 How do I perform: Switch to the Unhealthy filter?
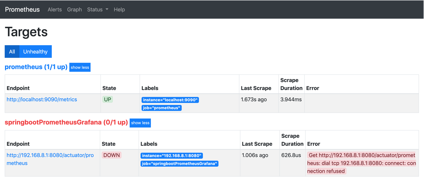[35, 51]
